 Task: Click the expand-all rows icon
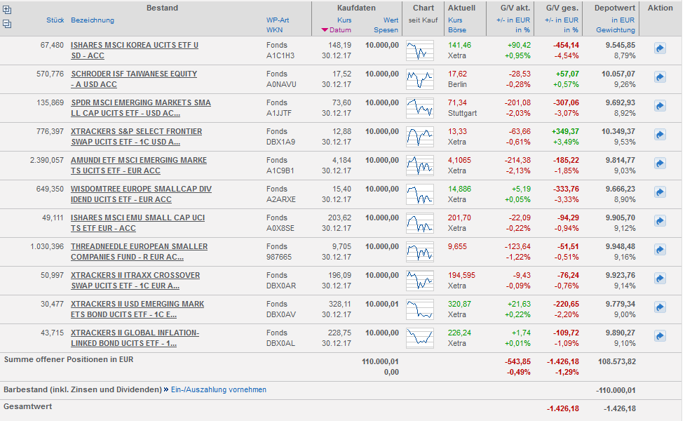[7, 10]
